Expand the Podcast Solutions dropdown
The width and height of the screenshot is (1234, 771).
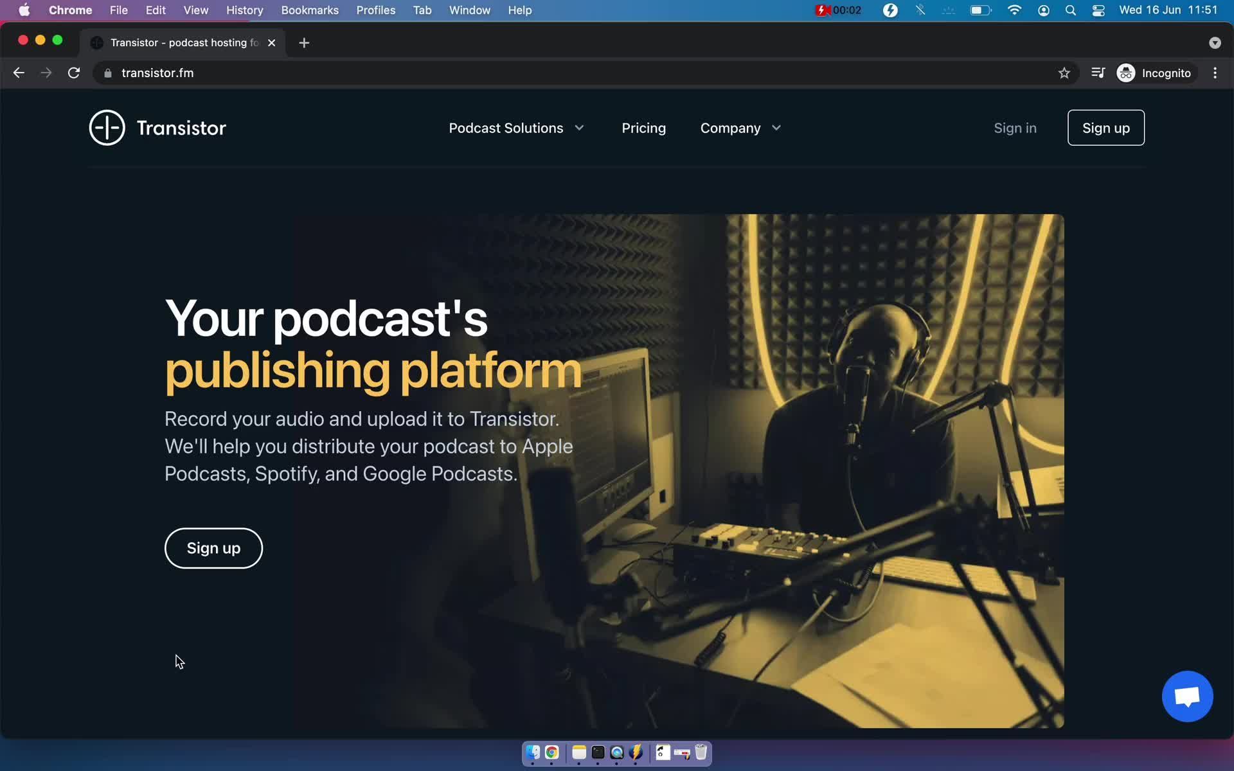click(516, 128)
